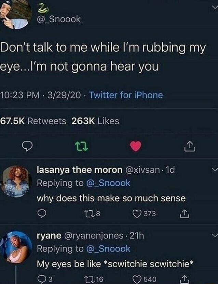Image resolution: width=218 pixels, height=284 pixels.
Task: Open replies with the reply bubble icon
Action: [27, 146]
